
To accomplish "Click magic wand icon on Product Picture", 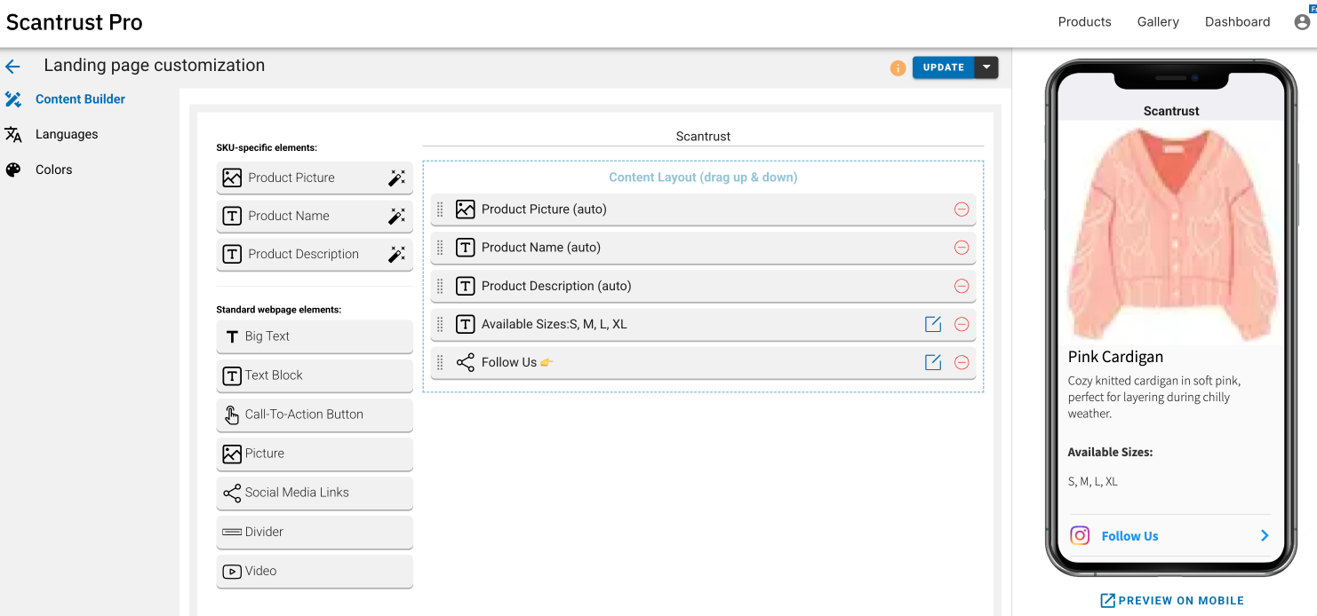I will 396,178.
